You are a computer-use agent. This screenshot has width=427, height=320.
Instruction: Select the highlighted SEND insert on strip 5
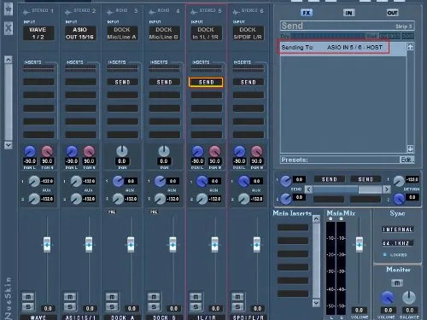coord(206,82)
